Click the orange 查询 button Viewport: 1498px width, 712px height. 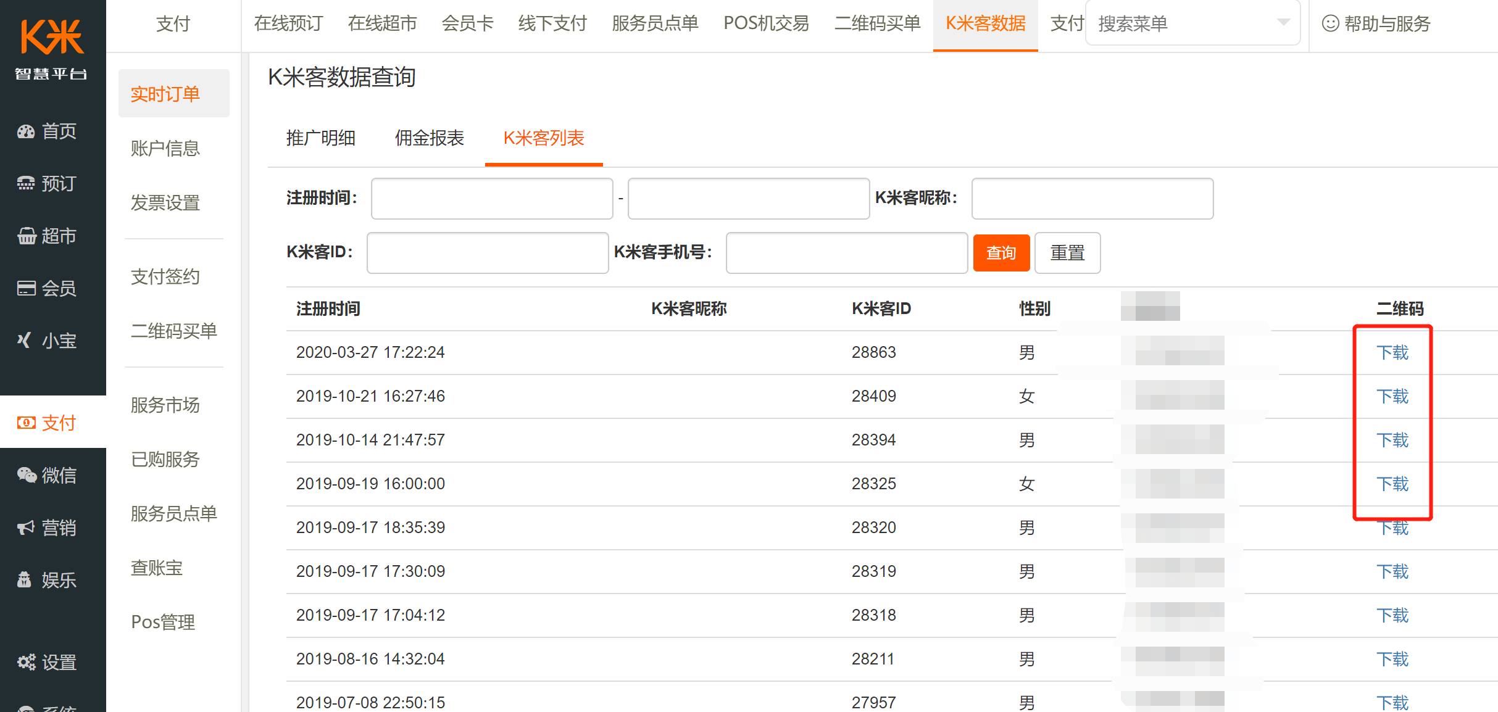pyautogui.click(x=1001, y=253)
